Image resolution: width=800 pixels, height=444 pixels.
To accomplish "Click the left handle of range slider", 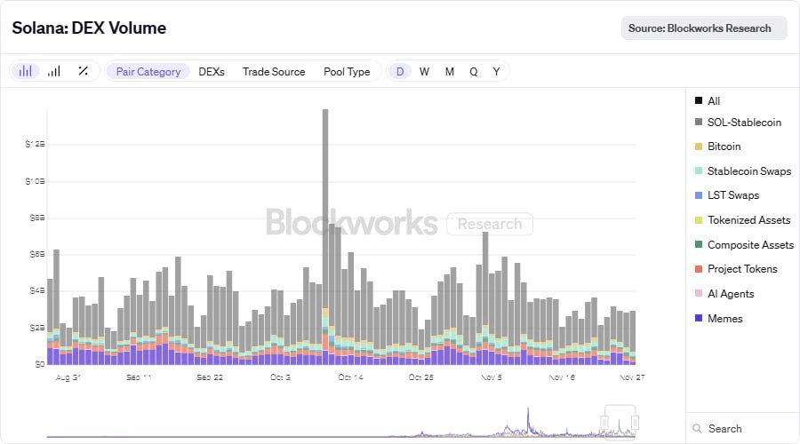I will (604, 423).
